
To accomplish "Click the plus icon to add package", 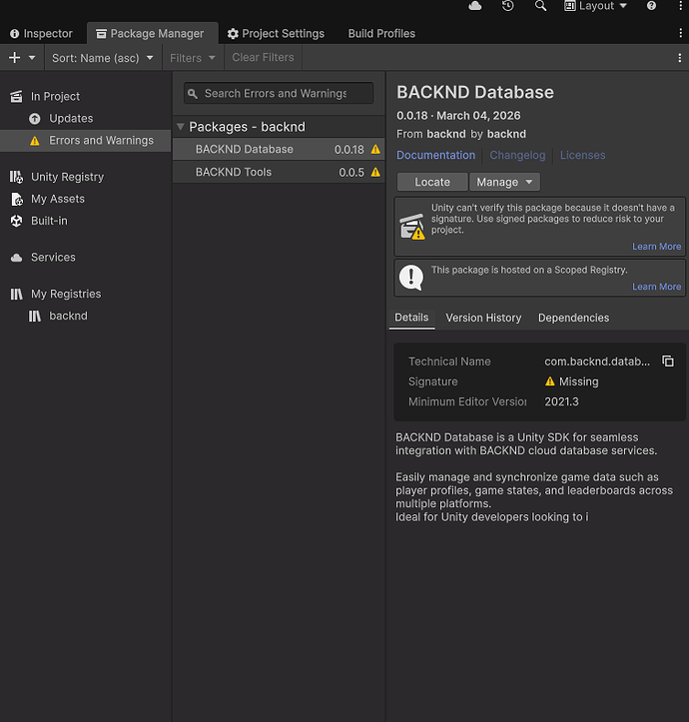I will [x=14, y=58].
